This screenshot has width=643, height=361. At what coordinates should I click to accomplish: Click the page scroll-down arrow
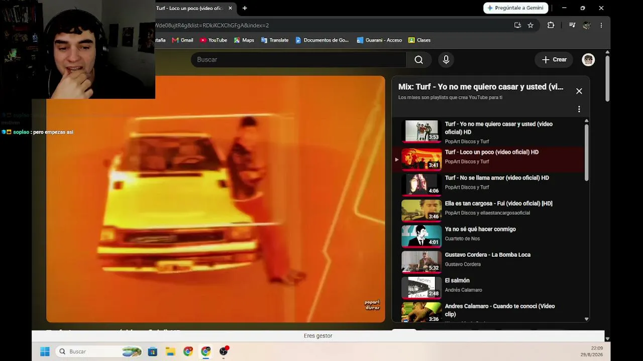607,339
